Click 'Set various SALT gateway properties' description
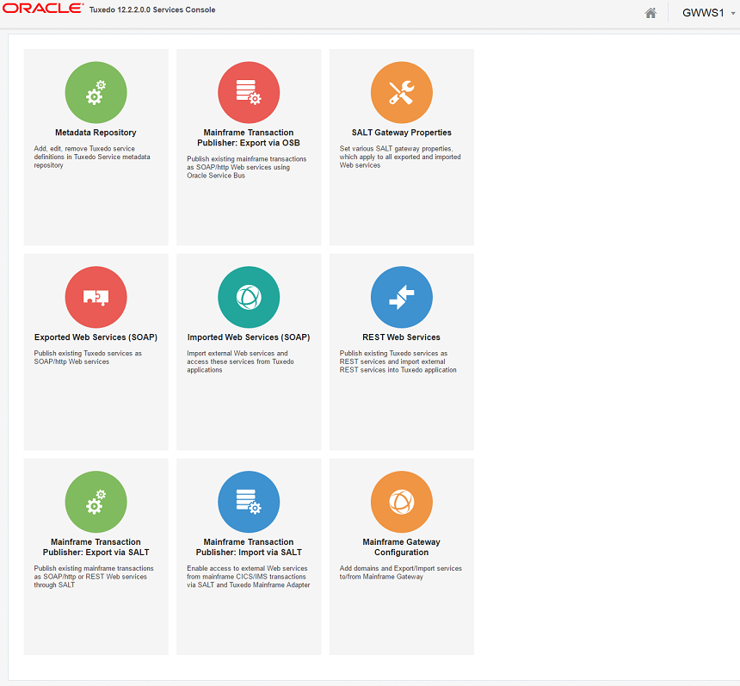Screen dimensions: 740x686 pos(400,157)
